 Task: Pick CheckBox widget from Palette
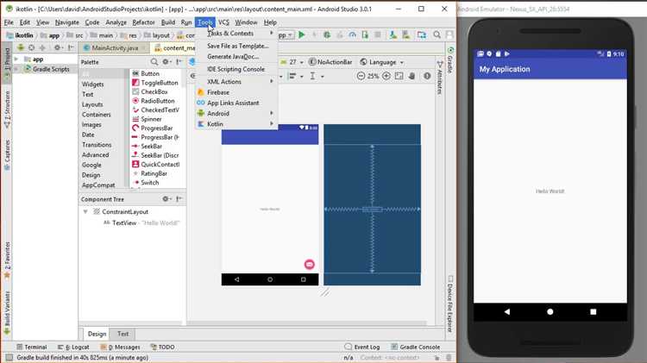154,91
